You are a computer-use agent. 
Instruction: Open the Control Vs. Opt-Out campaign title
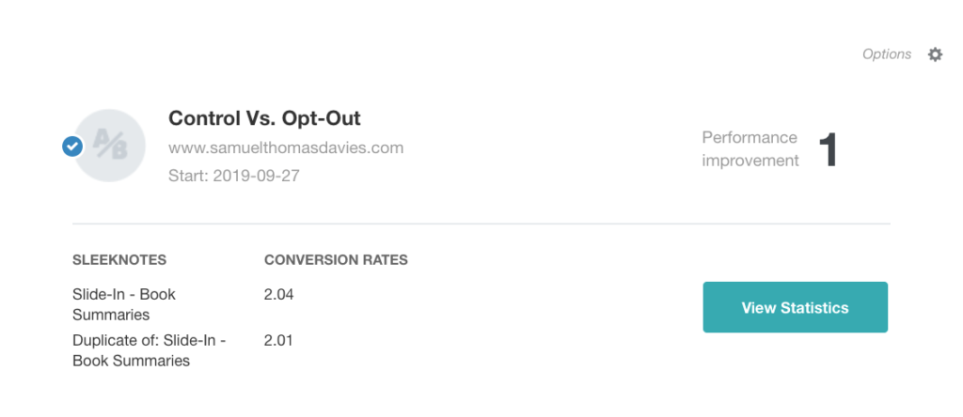point(264,118)
